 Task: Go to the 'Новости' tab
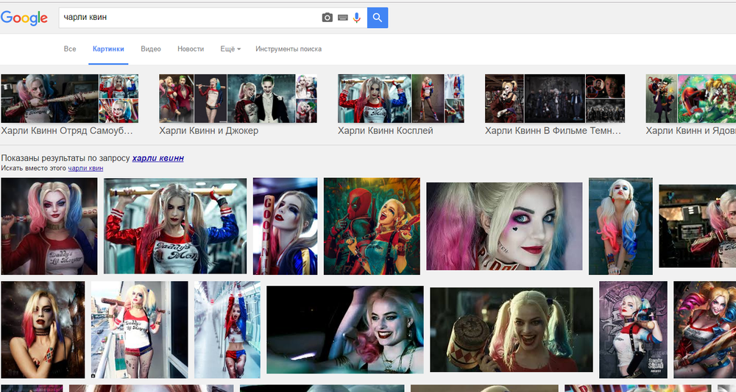click(191, 49)
